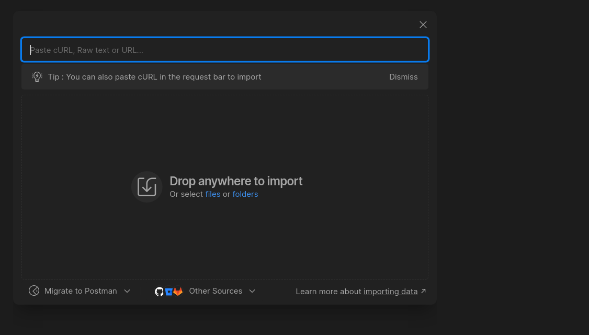This screenshot has height=335, width=589.
Task: Select the GitHub source icon
Action: pyautogui.click(x=159, y=292)
